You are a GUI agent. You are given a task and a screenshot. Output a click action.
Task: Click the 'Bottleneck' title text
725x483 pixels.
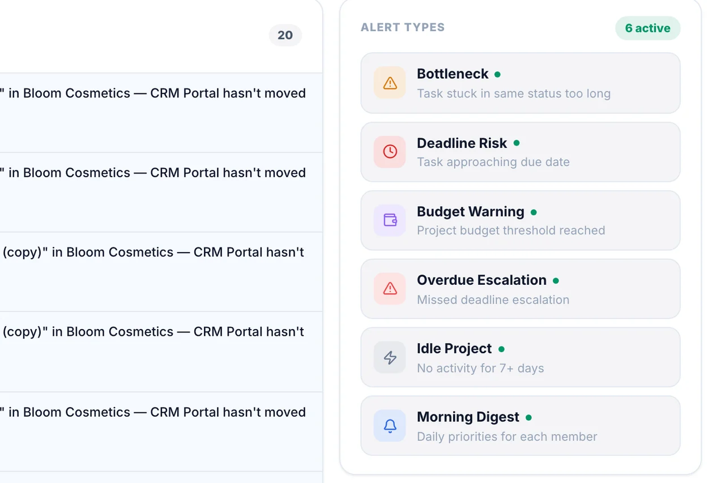click(x=453, y=74)
